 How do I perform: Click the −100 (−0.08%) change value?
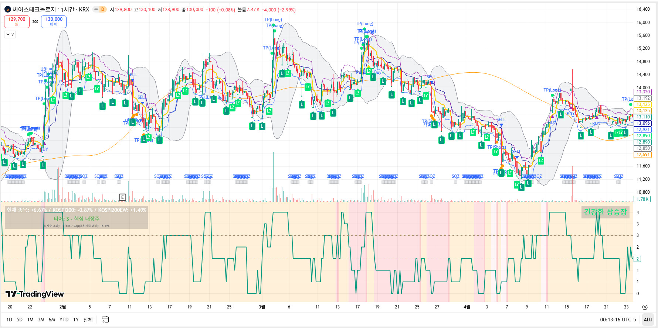coord(220,10)
